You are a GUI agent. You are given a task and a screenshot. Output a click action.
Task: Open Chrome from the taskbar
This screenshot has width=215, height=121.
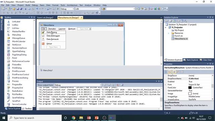click(x=73, y=118)
